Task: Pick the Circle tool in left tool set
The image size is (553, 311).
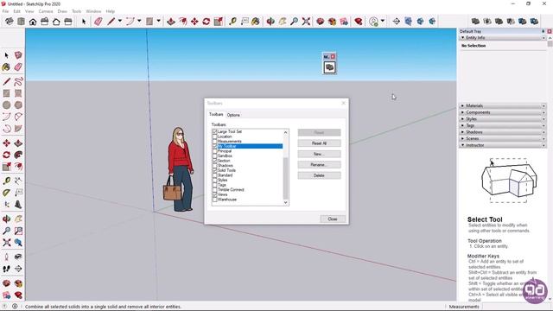Action: coord(6,105)
